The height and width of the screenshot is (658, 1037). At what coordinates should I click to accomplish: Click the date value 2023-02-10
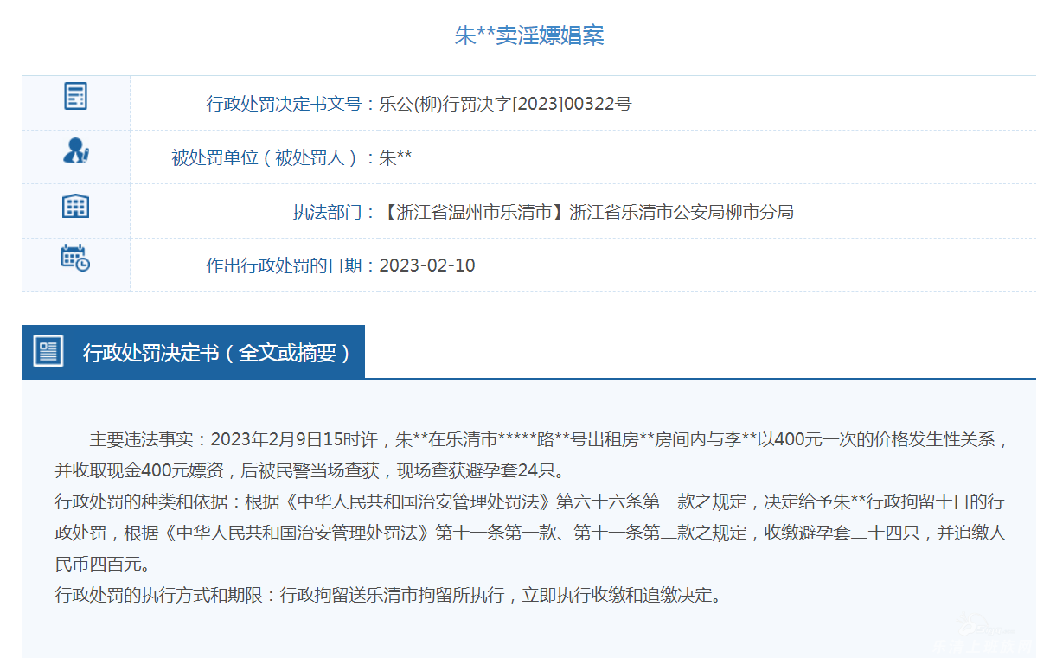click(427, 265)
